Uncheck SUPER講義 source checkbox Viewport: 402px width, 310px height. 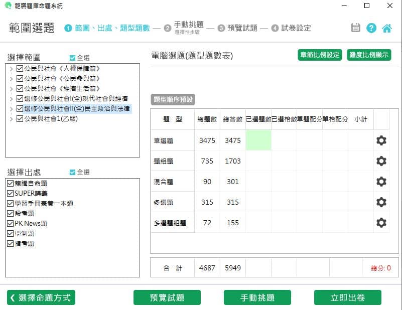pos(10,193)
